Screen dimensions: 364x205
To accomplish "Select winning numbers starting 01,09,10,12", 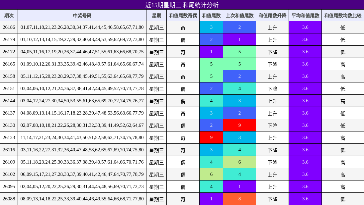I will pos(82,64).
